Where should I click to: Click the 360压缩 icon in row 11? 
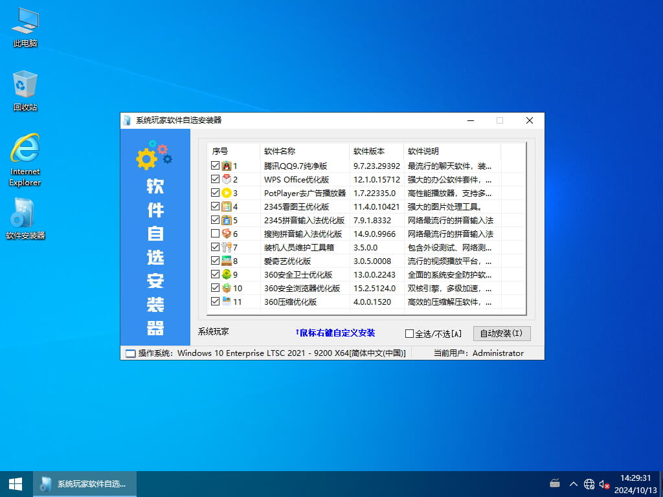tap(226, 302)
